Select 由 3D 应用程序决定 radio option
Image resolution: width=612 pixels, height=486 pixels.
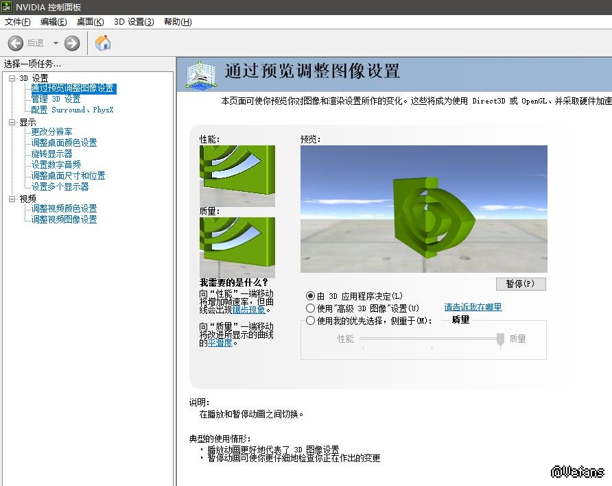point(310,295)
